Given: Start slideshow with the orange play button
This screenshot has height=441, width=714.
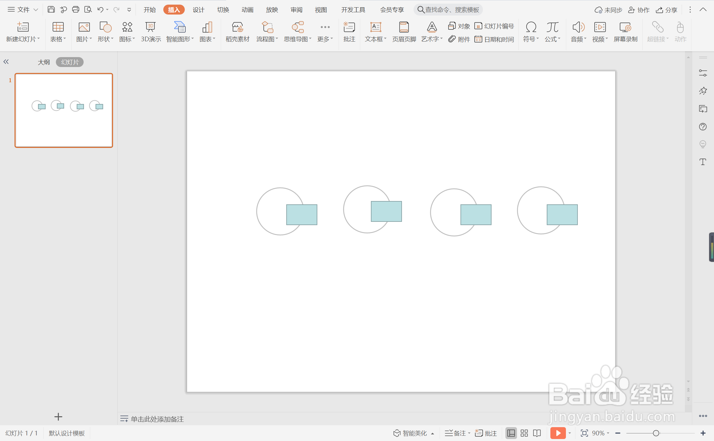Looking at the screenshot, I should tap(558, 433).
